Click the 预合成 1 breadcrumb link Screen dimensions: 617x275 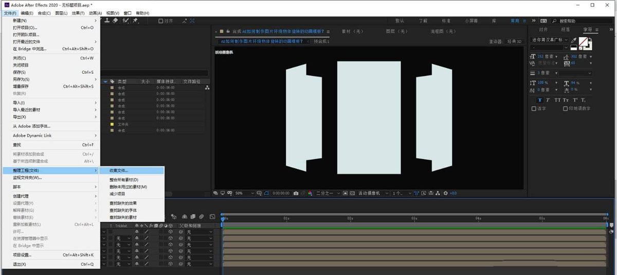tap(321, 42)
